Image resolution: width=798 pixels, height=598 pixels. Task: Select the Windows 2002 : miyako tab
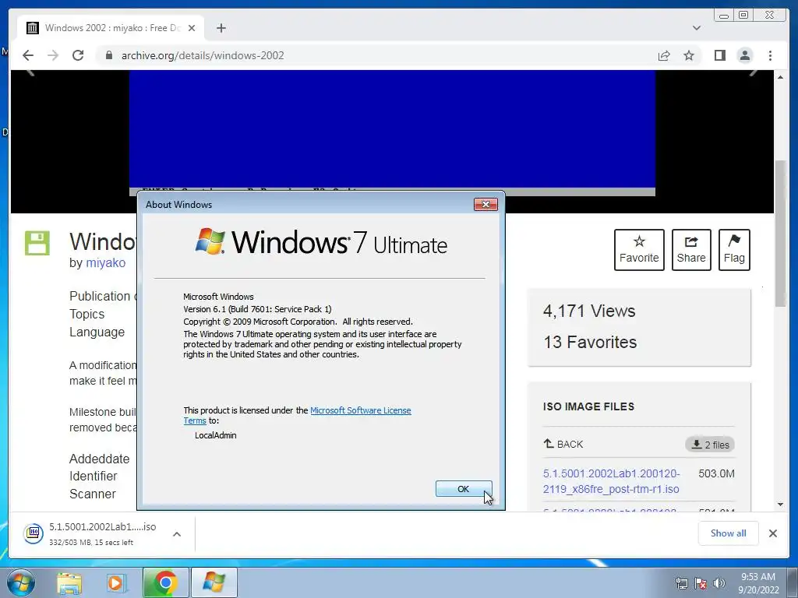(x=111, y=28)
